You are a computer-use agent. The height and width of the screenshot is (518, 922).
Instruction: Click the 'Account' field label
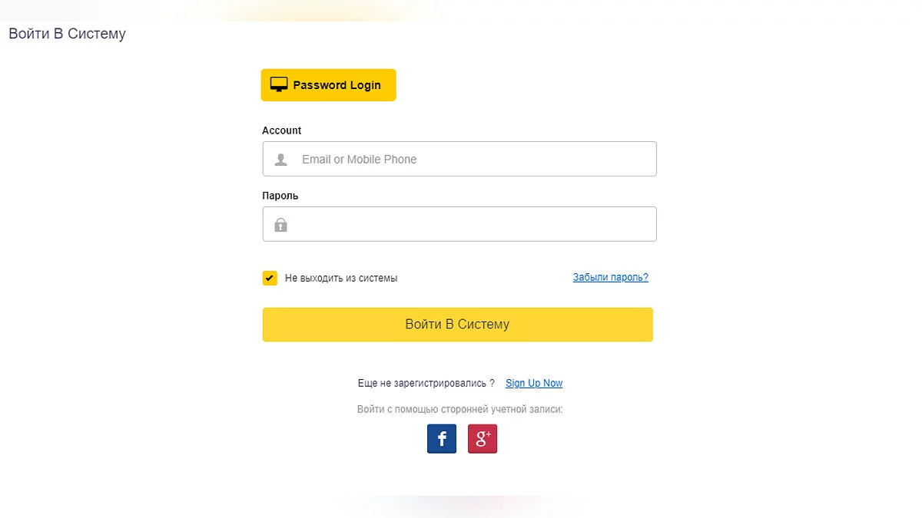pos(282,130)
